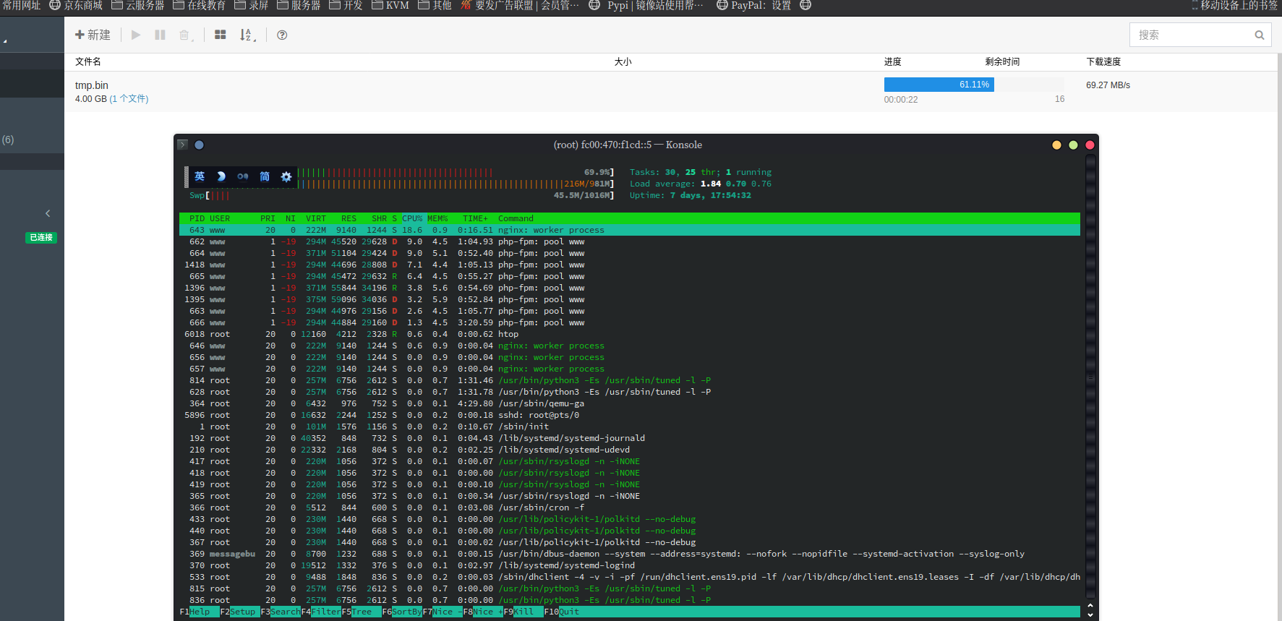Click the 61.11% progress bar
The width and height of the screenshot is (1282, 621).
point(974,85)
